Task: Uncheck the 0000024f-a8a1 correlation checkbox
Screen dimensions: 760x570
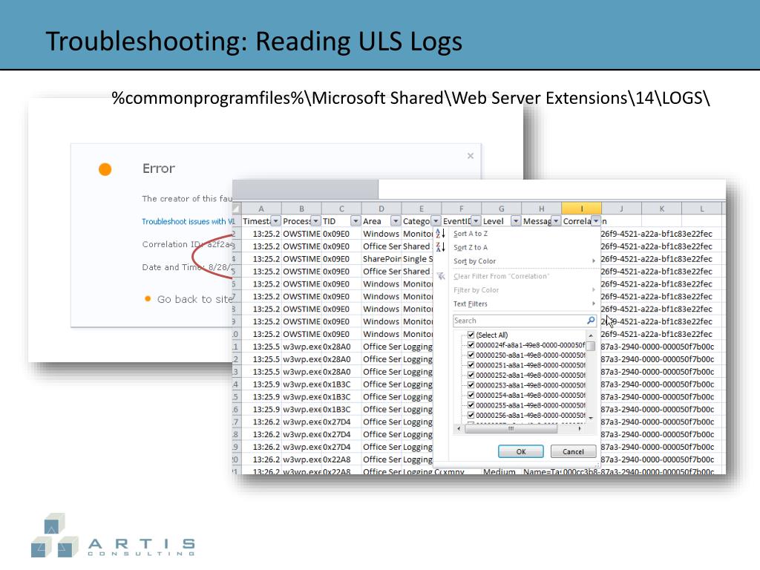Action: coord(471,345)
